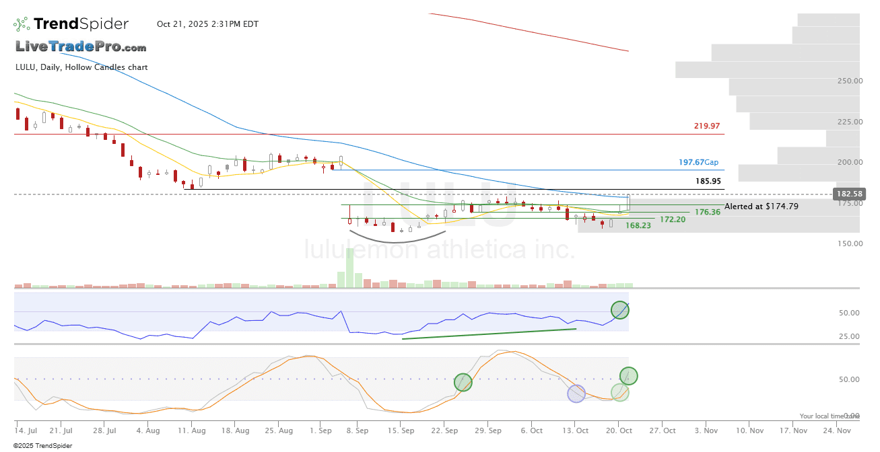Viewport: 880px width, 452px height.
Task: Open the LiveTradePro.com watermark link
Action: [81, 47]
